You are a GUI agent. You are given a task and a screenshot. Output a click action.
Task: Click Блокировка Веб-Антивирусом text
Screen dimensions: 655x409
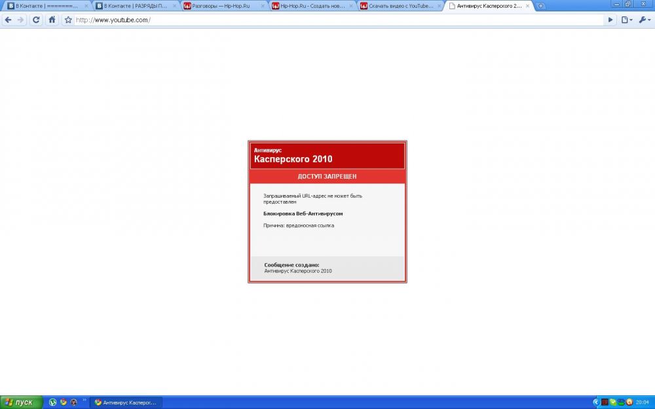pyautogui.click(x=303, y=214)
